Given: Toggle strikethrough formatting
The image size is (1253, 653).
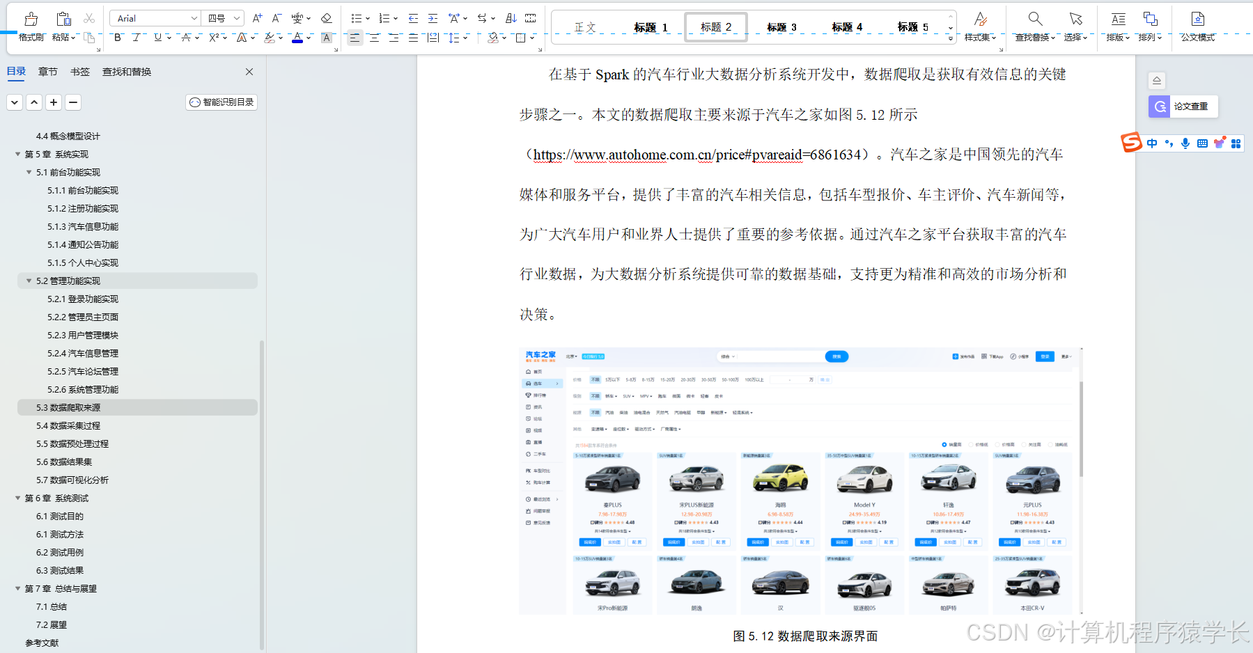Looking at the screenshot, I should pos(186,38).
